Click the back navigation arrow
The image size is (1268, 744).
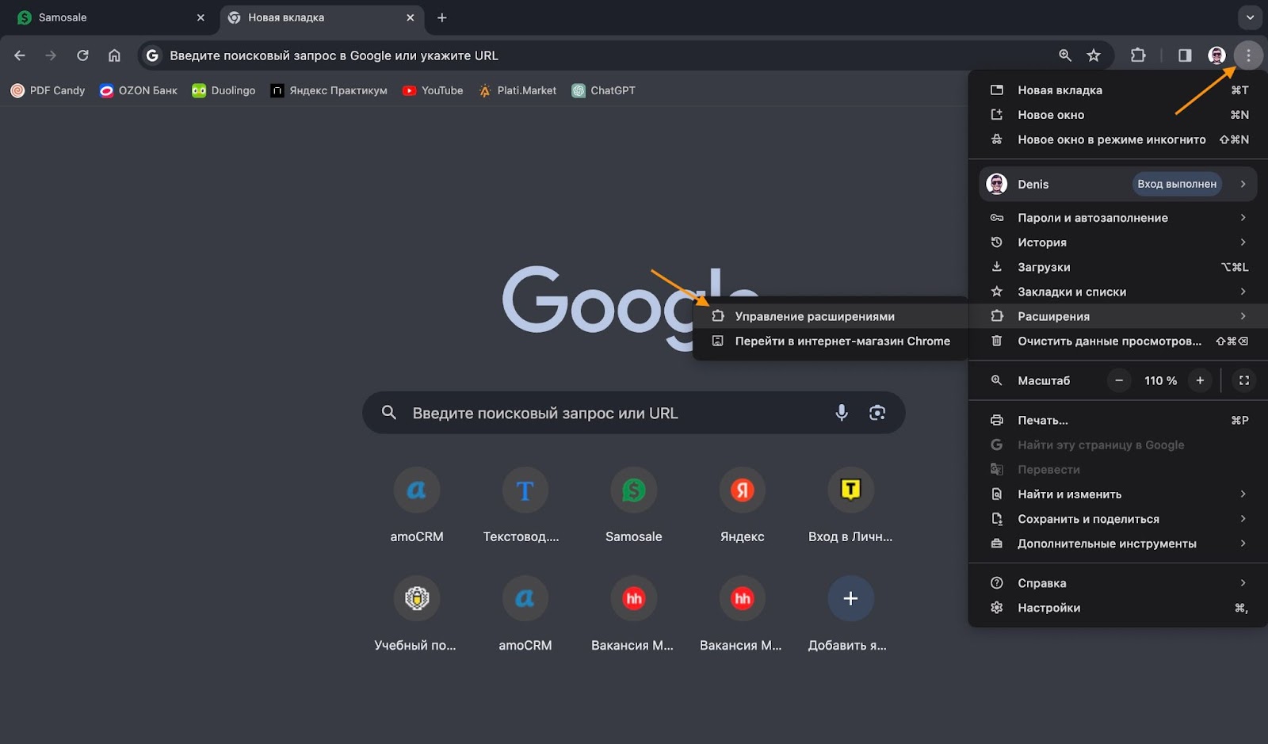tap(20, 55)
